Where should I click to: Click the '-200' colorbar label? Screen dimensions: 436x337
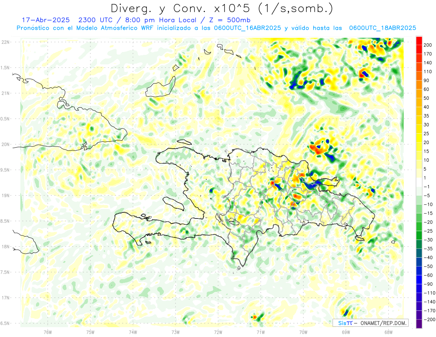point(430,320)
